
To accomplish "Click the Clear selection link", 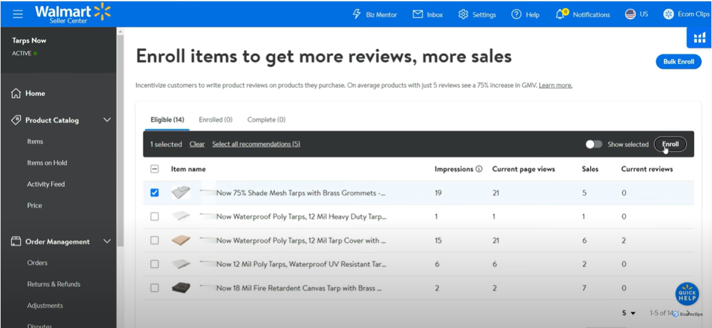I will pyautogui.click(x=197, y=144).
